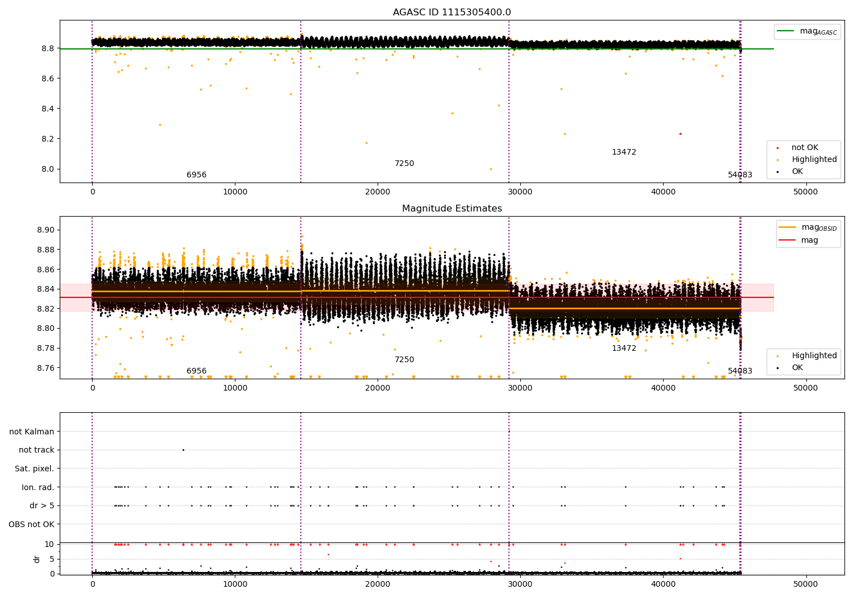Screen dimensions: 853x597
Task: Click x-axis tick 50000 under top plot
Action: point(806,192)
